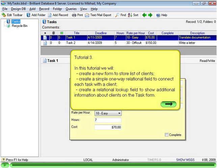Click the Cost field showing $70,00

(x=108, y=127)
